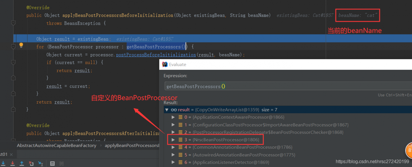Collapse the result CopyOnWriteArrayList node
The height and width of the screenshot is (167, 412).
[x=167, y=110]
